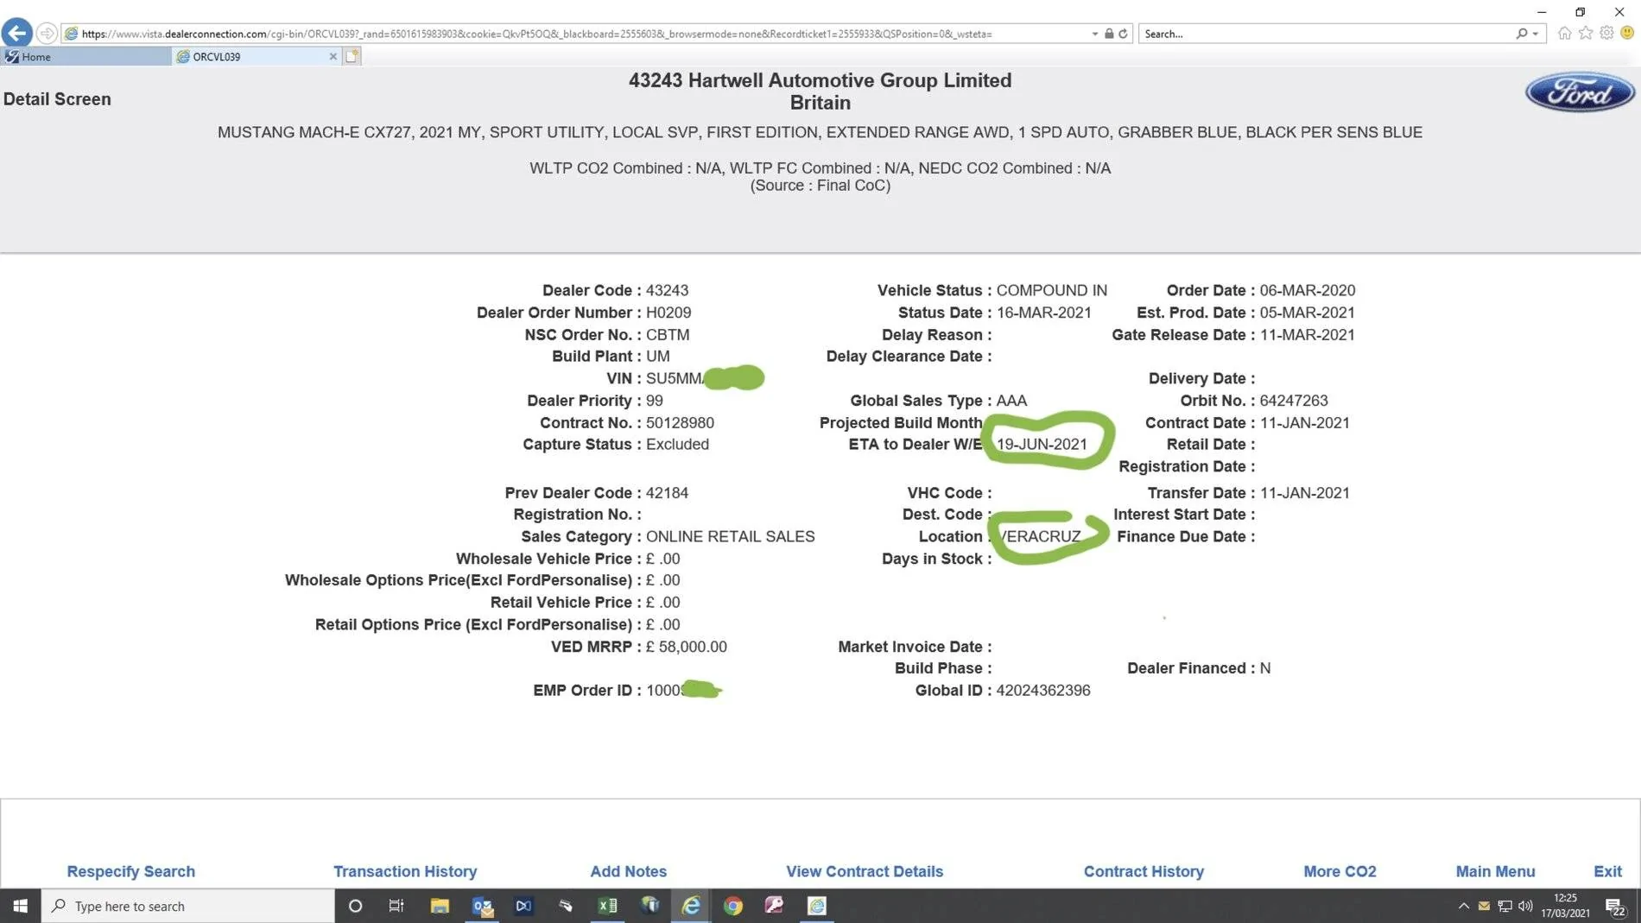
Task: Open the dark blue infinity-logo taskbar app
Action: [523, 906]
